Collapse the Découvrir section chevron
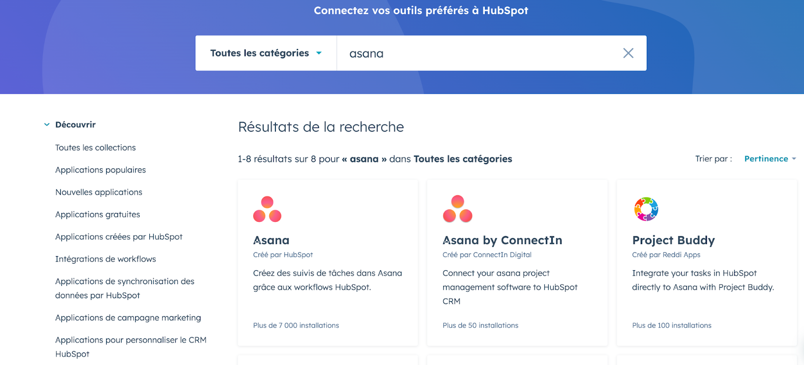This screenshot has height=365, width=804. [x=47, y=125]
